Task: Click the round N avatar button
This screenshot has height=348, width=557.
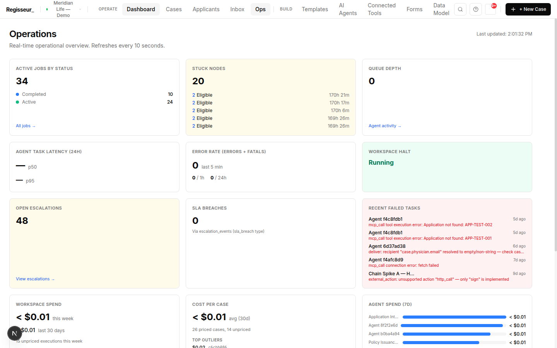Action: tap(15, 333)
